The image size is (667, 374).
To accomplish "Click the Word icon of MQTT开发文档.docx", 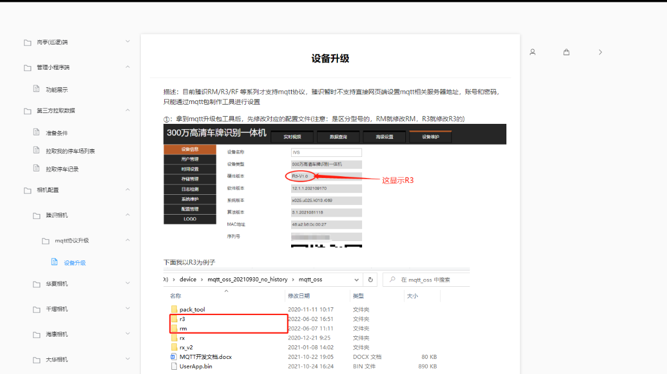I will 174,357.
